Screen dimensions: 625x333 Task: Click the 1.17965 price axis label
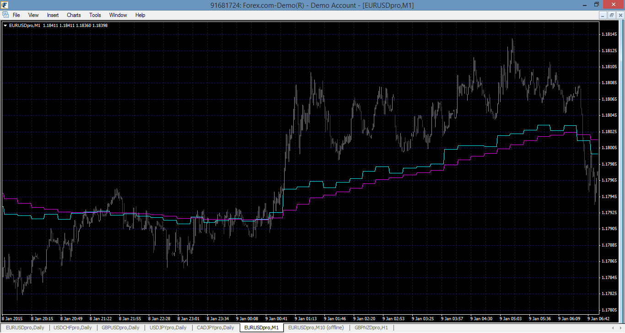click(609, 180)
